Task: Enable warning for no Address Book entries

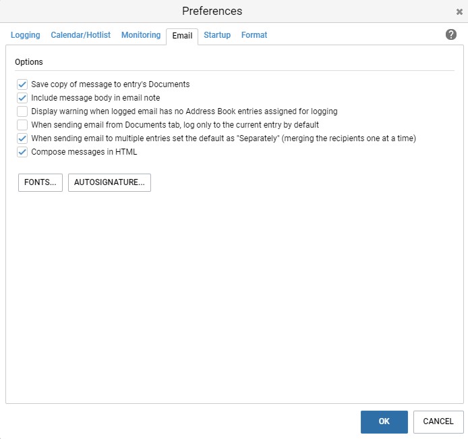Action: (22, 111)
